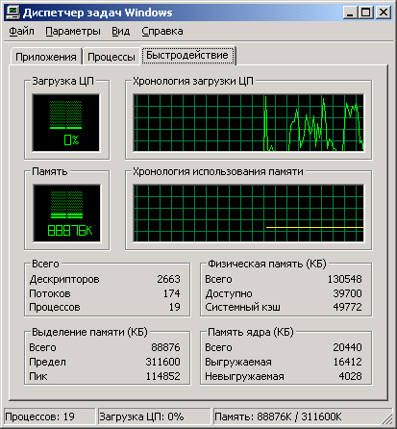Viewport: 397px width, 429px height.
Task: Switch to the Приложения tab
Action: tap(46, 57)
